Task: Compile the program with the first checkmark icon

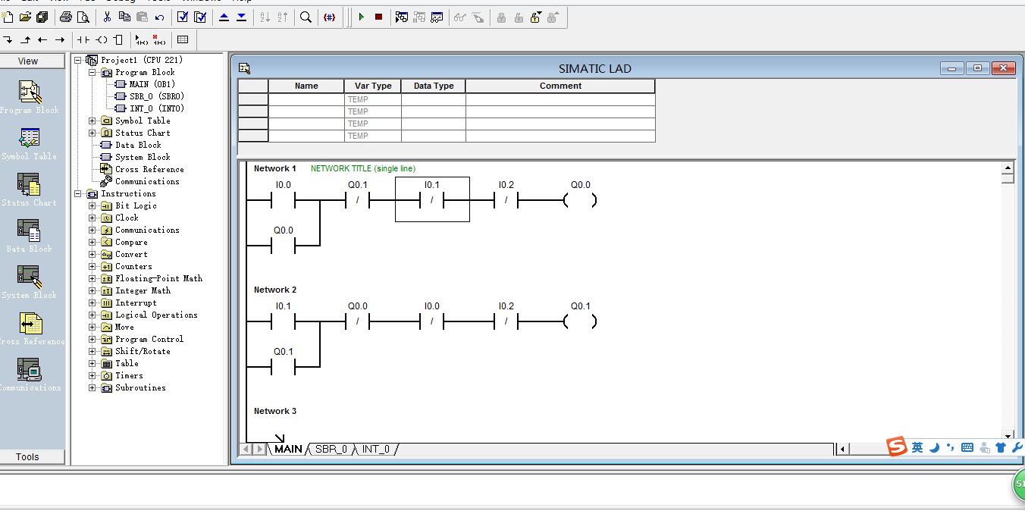Action: [x=183, y=17]
